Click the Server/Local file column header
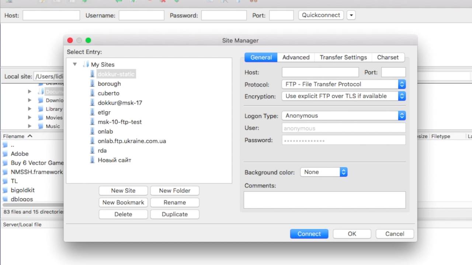The height and width of the screenshot is (265, 472). [22, 225]
